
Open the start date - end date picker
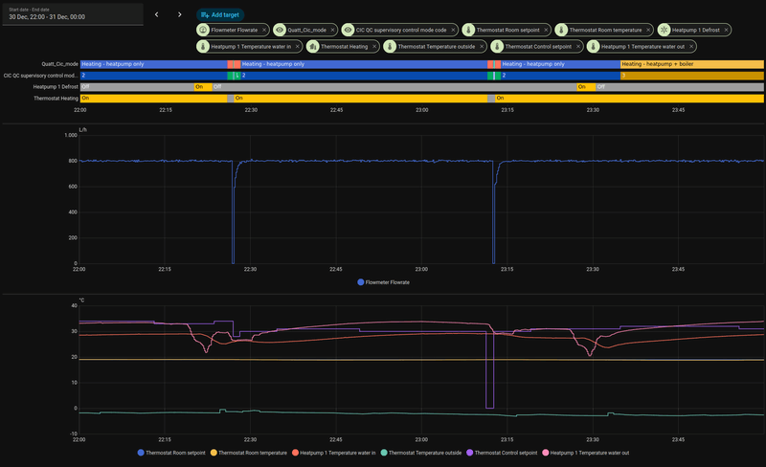(x=73, y=14)
